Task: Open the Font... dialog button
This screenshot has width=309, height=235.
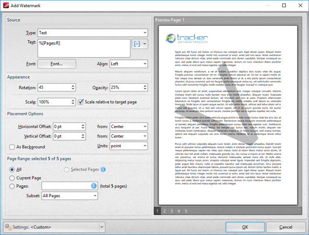Action: pos(56,64)
